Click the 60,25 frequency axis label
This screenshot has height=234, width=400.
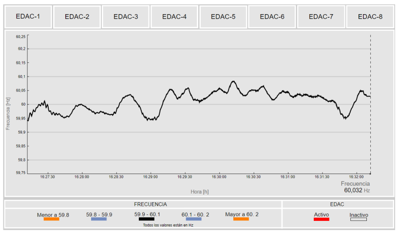pyautogui.click(x=20, y=37)
